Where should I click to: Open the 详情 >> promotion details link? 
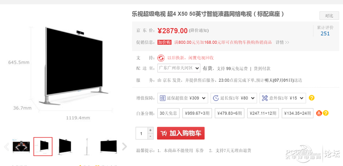[x=282, y=42]
